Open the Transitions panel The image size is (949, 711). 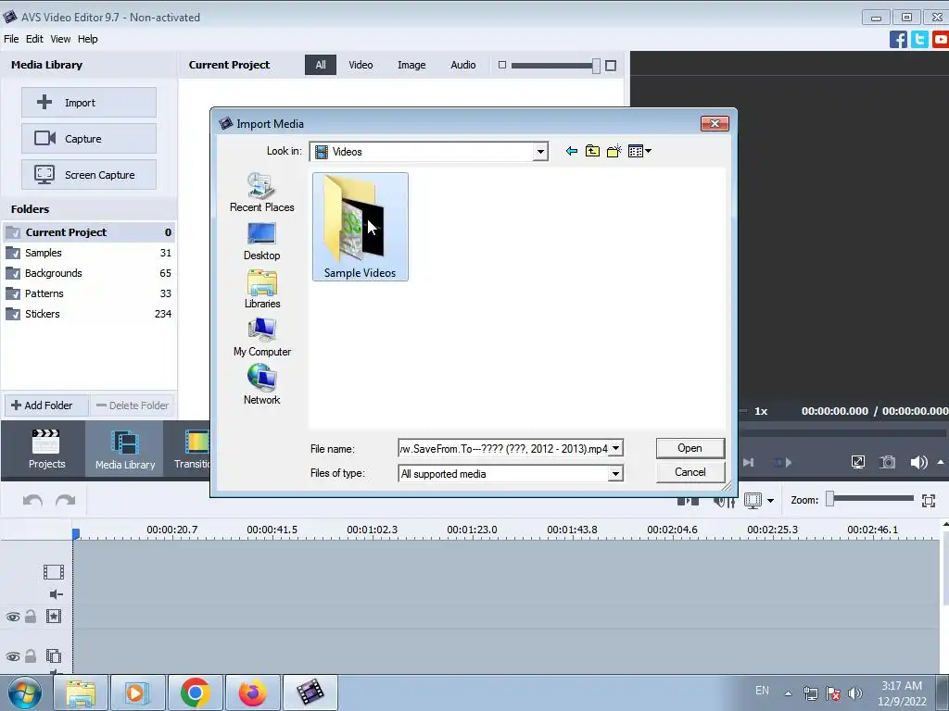click(x=191, y=449)
